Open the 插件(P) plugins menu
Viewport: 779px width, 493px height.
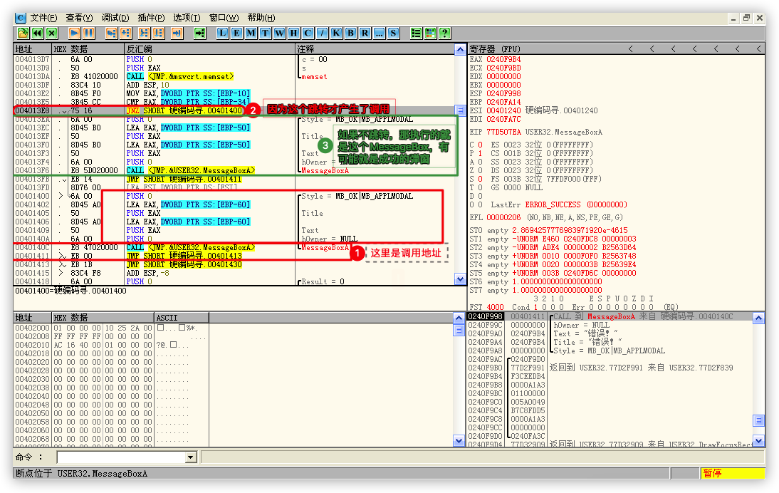[150, 17]
